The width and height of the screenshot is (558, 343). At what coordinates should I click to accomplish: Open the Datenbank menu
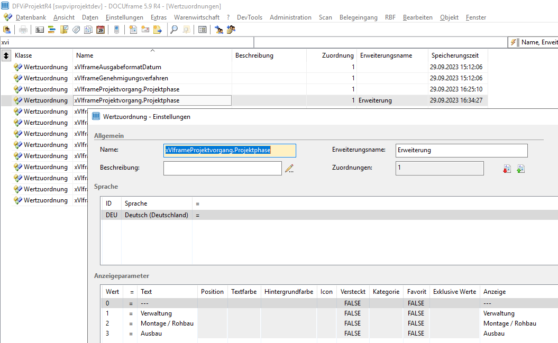tap(31, 17)
